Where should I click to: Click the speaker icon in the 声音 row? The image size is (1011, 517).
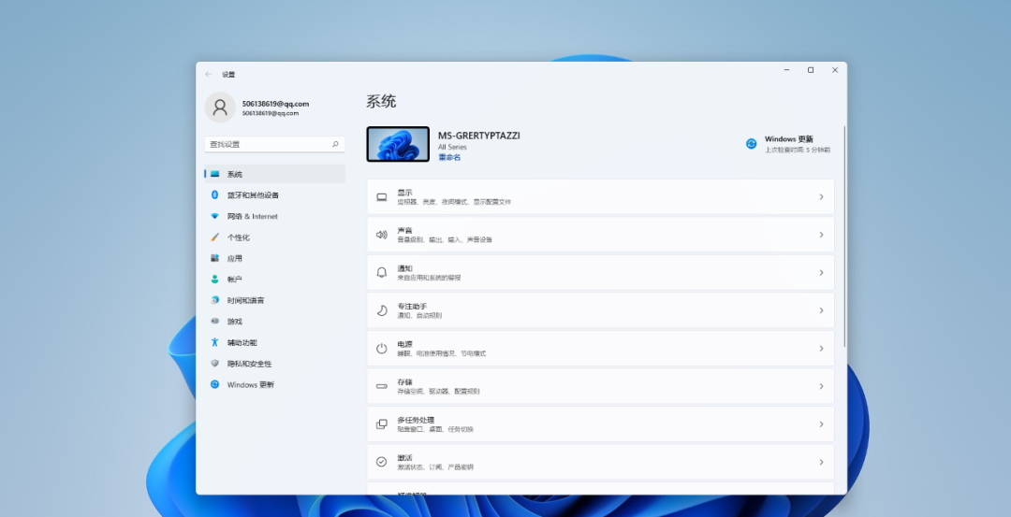point(381,235)
